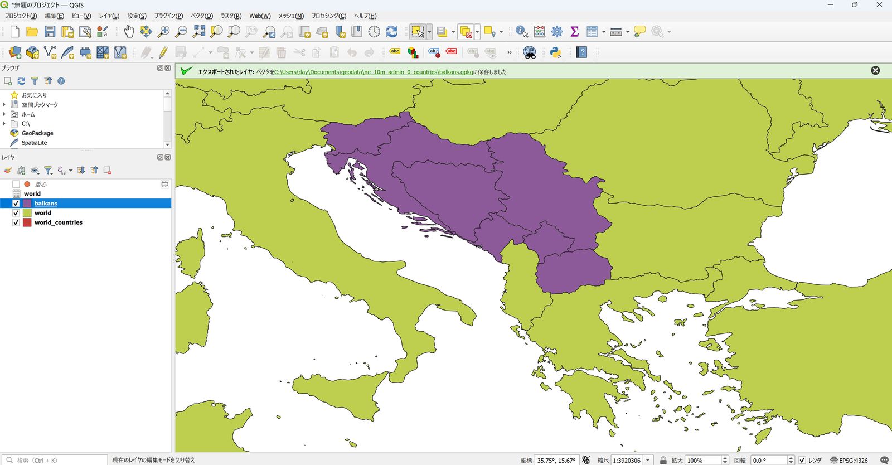Open the ラスタ menu
This screenshot has height=465, width=892.
coord(231,16)
